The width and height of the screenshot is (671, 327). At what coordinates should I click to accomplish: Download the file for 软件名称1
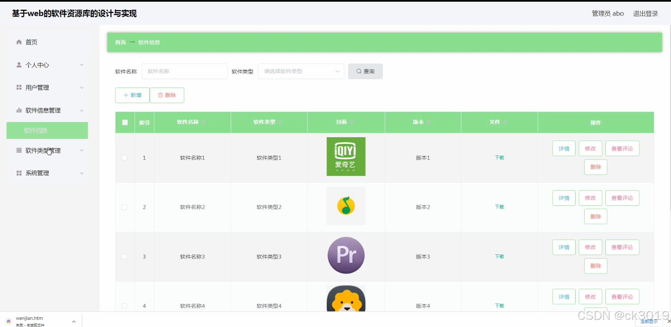pyautogui.click(x=499, y=157)
